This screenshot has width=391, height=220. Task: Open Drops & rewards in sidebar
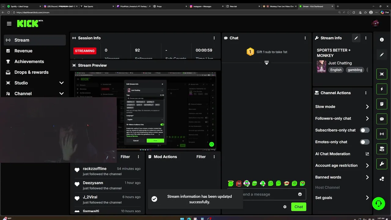tap(35, 72)
